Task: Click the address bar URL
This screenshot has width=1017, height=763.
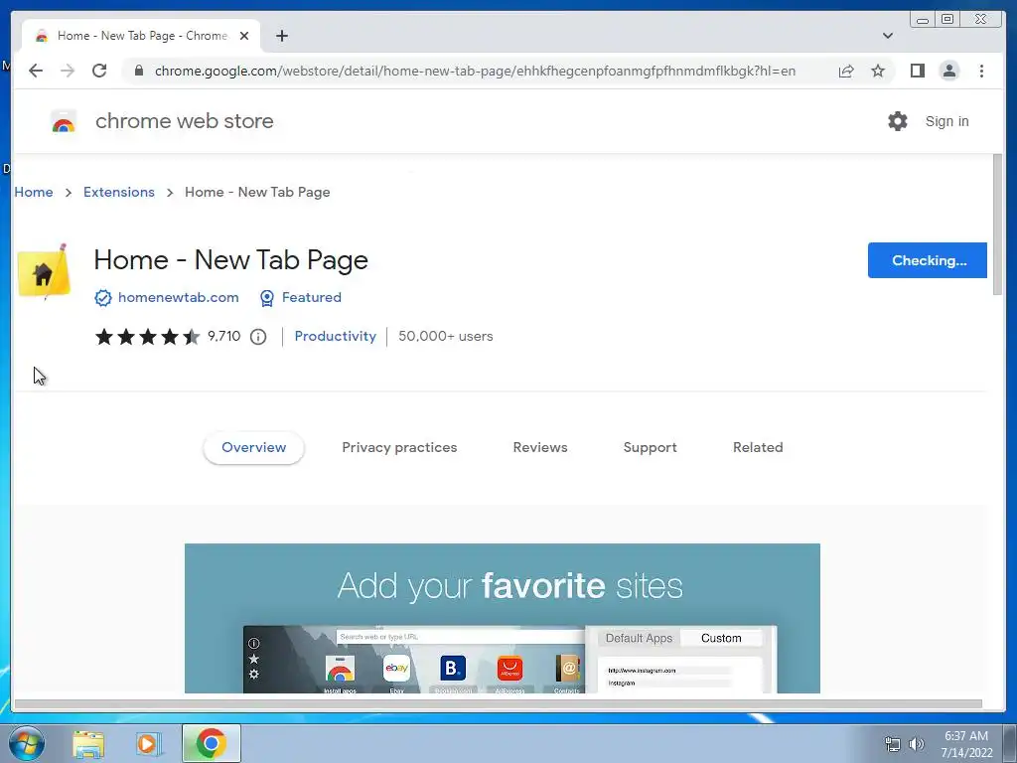Action: pyautogui.click(x=475, y=71)
